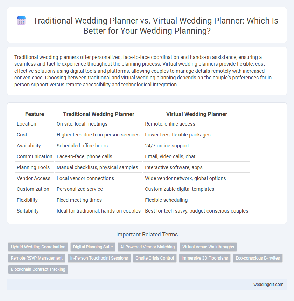Click the Virtual Venue Walkthroughs tag
The width and height of the screenshot is (294, 301).
tap(208, 247)
